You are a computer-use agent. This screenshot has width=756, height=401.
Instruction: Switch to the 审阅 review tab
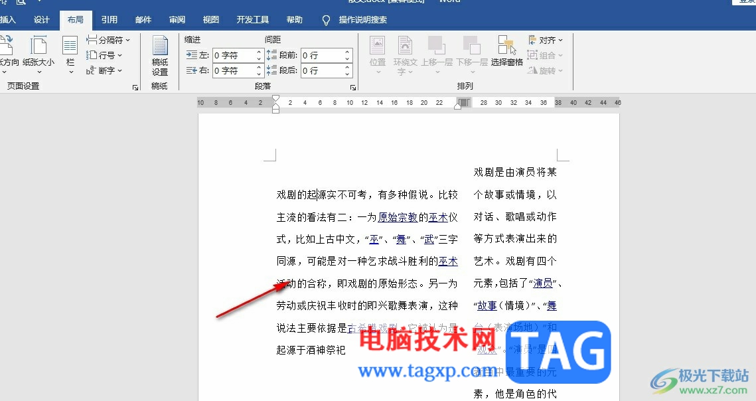point(177,20)
